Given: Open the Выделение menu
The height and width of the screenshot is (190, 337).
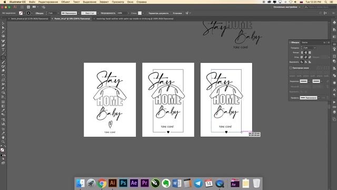Looking at the screenshot, I should click(x=90, y=2).
